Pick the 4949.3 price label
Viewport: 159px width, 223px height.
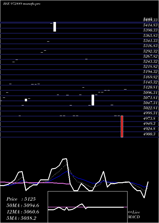click(x=149, y=124)
